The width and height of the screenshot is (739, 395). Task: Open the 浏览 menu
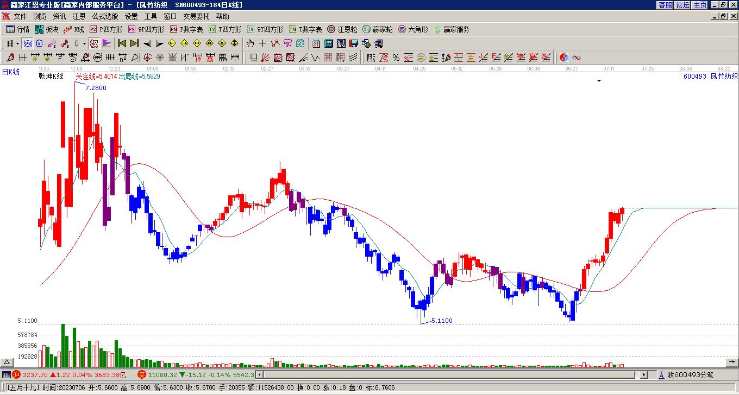[40, 16]
